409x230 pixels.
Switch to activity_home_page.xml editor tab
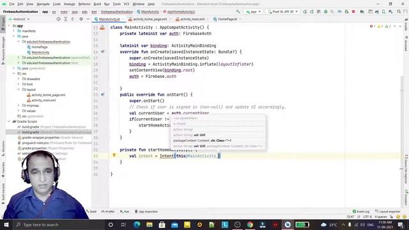150,19
